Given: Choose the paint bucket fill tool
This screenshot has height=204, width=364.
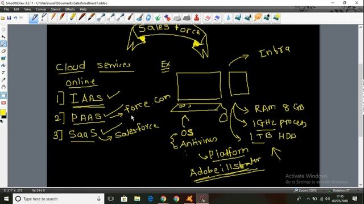Looking at the screenshot, I should click(x=3, y=66).
